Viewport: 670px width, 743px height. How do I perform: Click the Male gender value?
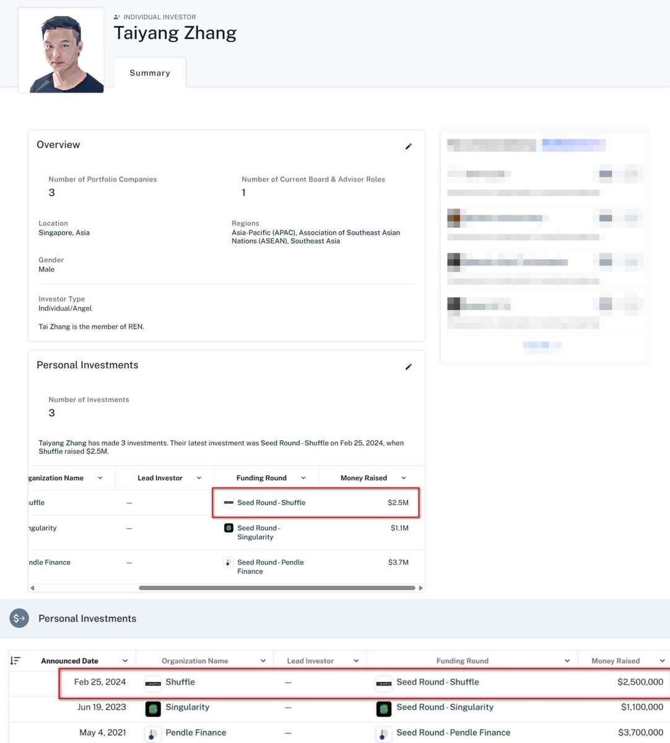(46, 269)
